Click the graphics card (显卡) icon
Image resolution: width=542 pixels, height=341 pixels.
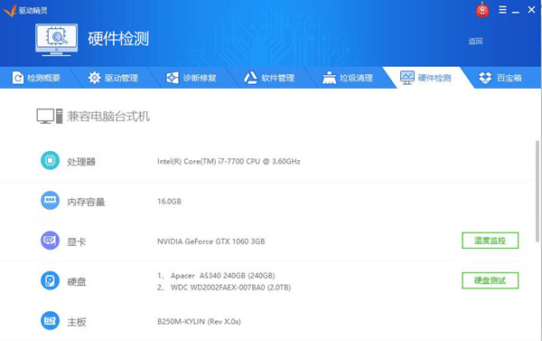pyautogui.click(x=50, y=241)
